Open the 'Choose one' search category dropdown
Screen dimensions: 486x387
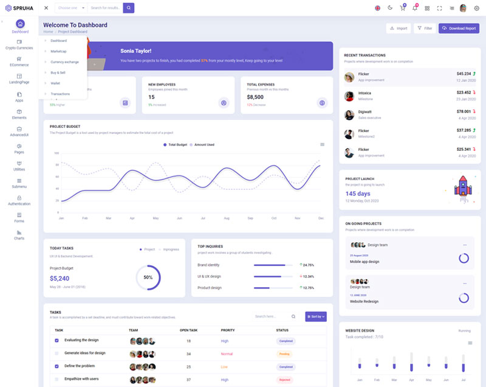point(70,8)
